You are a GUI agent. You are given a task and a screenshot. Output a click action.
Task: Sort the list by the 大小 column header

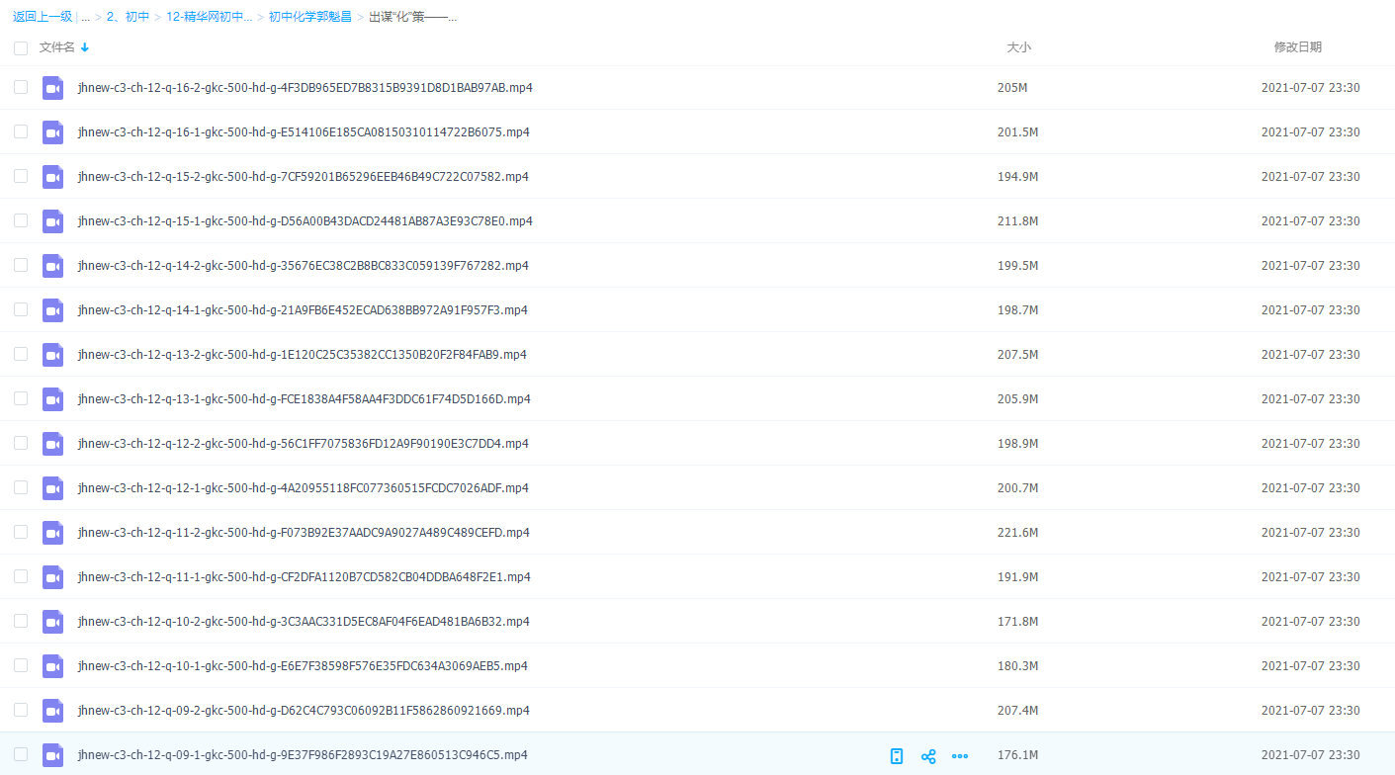(1018, 47)
